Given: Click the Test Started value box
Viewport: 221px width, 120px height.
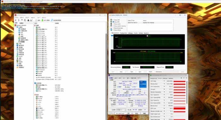Looking at the screenshot, I should 147,67.
